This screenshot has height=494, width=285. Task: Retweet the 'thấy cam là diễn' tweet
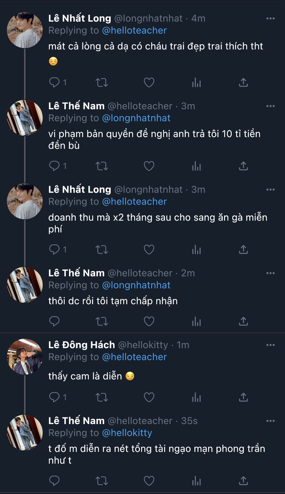point(102,397)
